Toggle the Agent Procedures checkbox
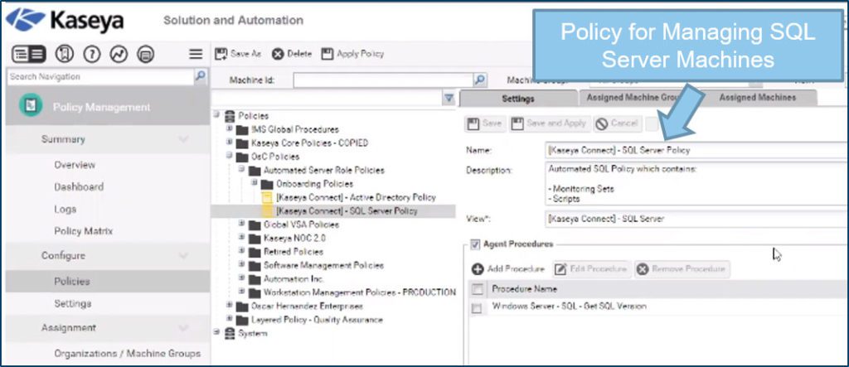Image resolution: width=849 pixels, height=367 pixels. 475,244
